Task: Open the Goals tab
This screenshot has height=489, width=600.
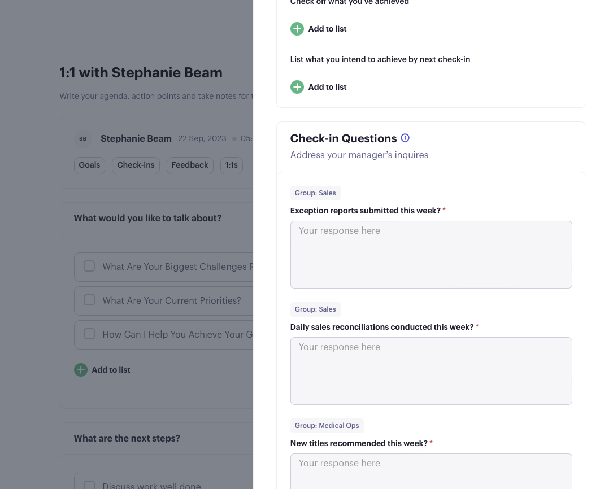Action: 89,165
